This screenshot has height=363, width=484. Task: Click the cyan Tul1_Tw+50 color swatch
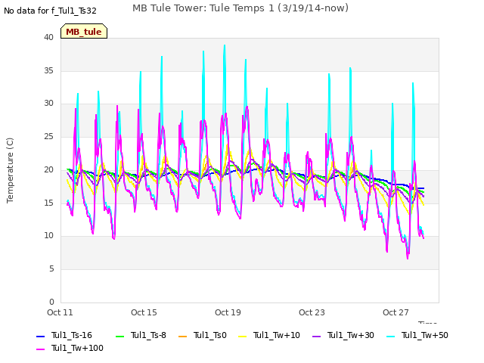pyautogui.click(x=391, y=336)
